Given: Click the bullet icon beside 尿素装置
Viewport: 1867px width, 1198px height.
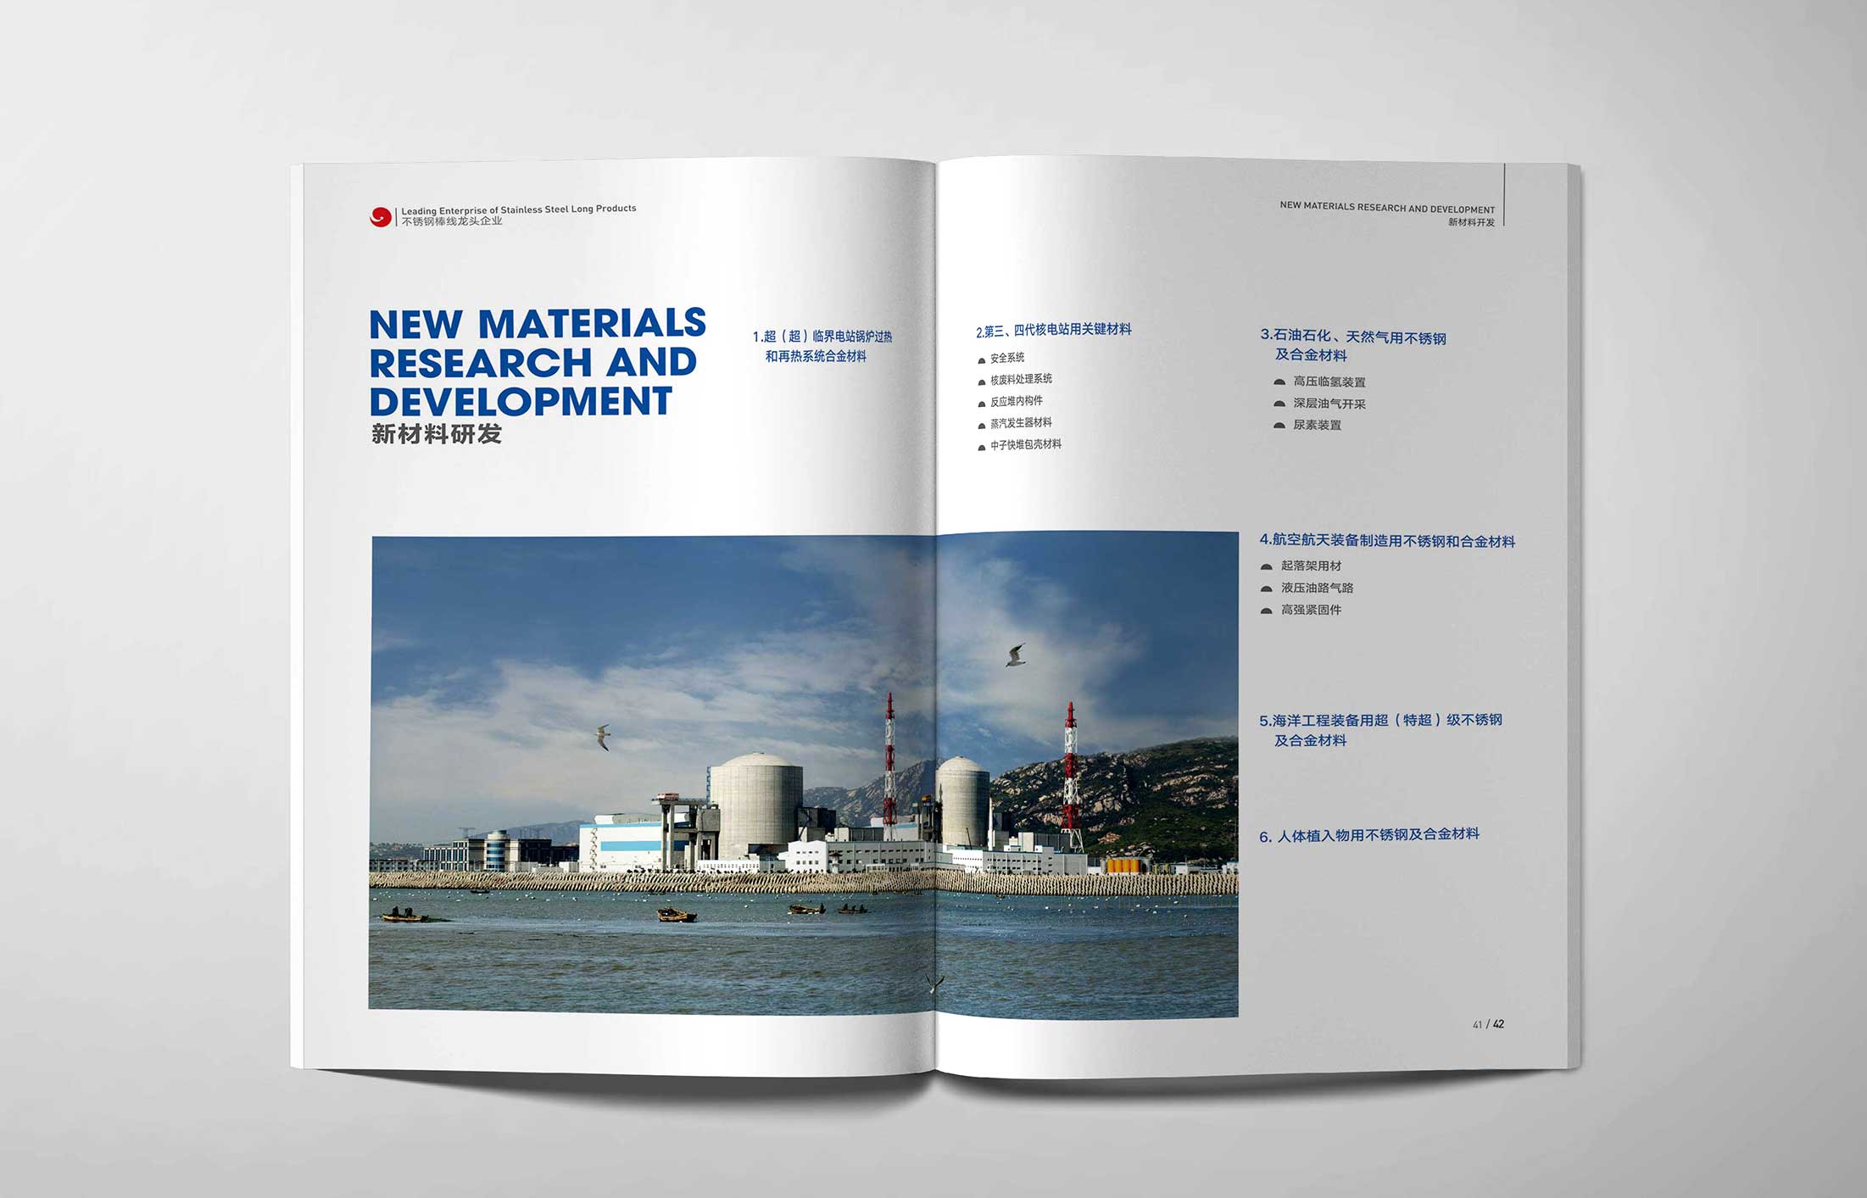Looking at the screenshot, I should point(1279,426).
